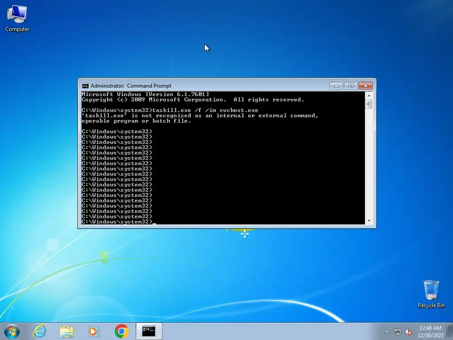Click 'Microsoft Windows [Version 6.1.7601]' line
453x340 pixels.
pos(145,94)
